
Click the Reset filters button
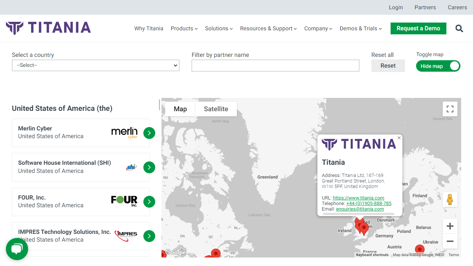click(388, 66)
